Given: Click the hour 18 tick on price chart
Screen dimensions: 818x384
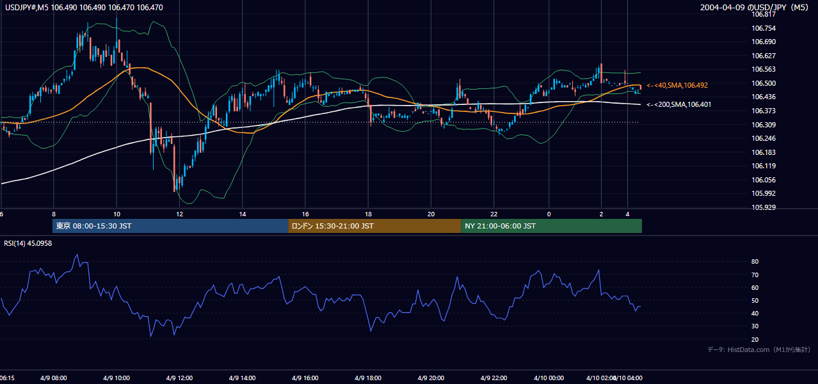Looking at the screenshot, I should (x=368, y=214).
